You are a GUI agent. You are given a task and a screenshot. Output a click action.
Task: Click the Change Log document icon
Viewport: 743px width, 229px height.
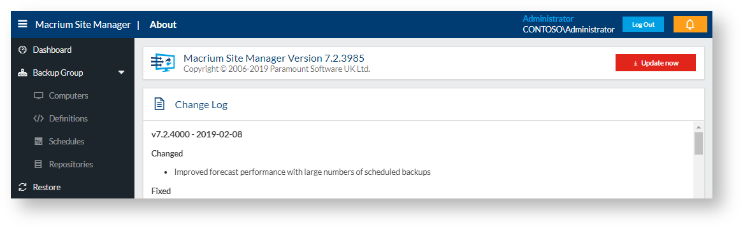160,104
